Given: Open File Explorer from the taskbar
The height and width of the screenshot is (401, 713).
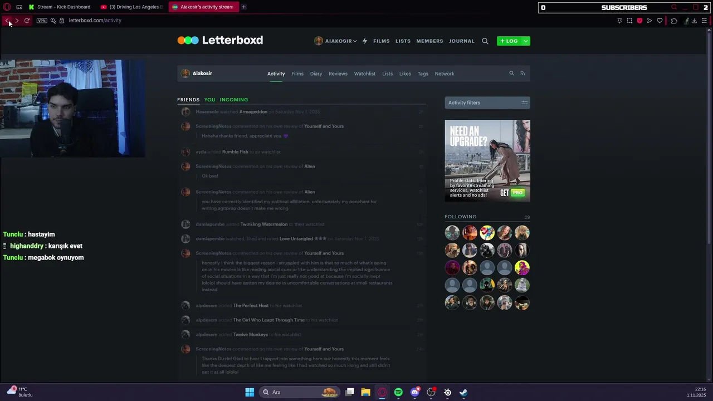Looking at the screenshot, I should 365,392.
